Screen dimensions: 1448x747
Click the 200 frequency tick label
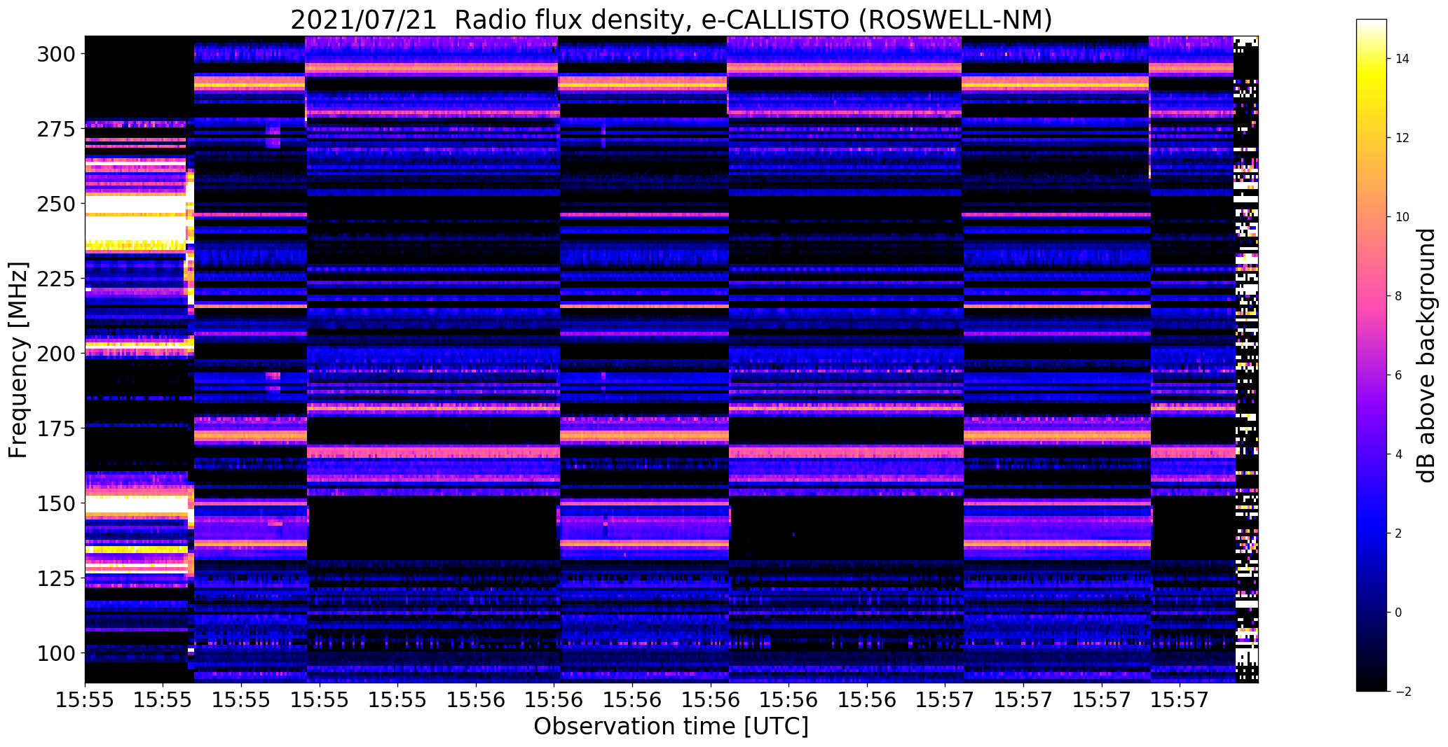57,354
